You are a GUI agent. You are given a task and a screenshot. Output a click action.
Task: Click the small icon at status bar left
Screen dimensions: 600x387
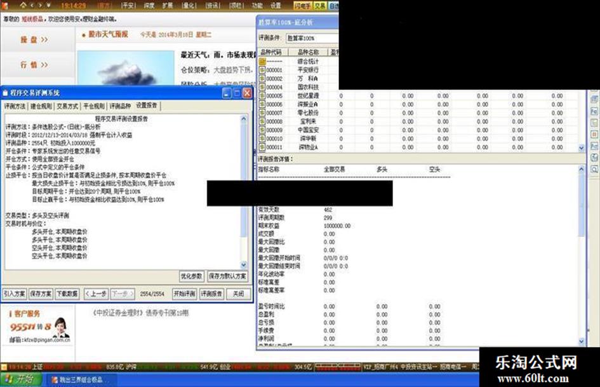[4, 367]
